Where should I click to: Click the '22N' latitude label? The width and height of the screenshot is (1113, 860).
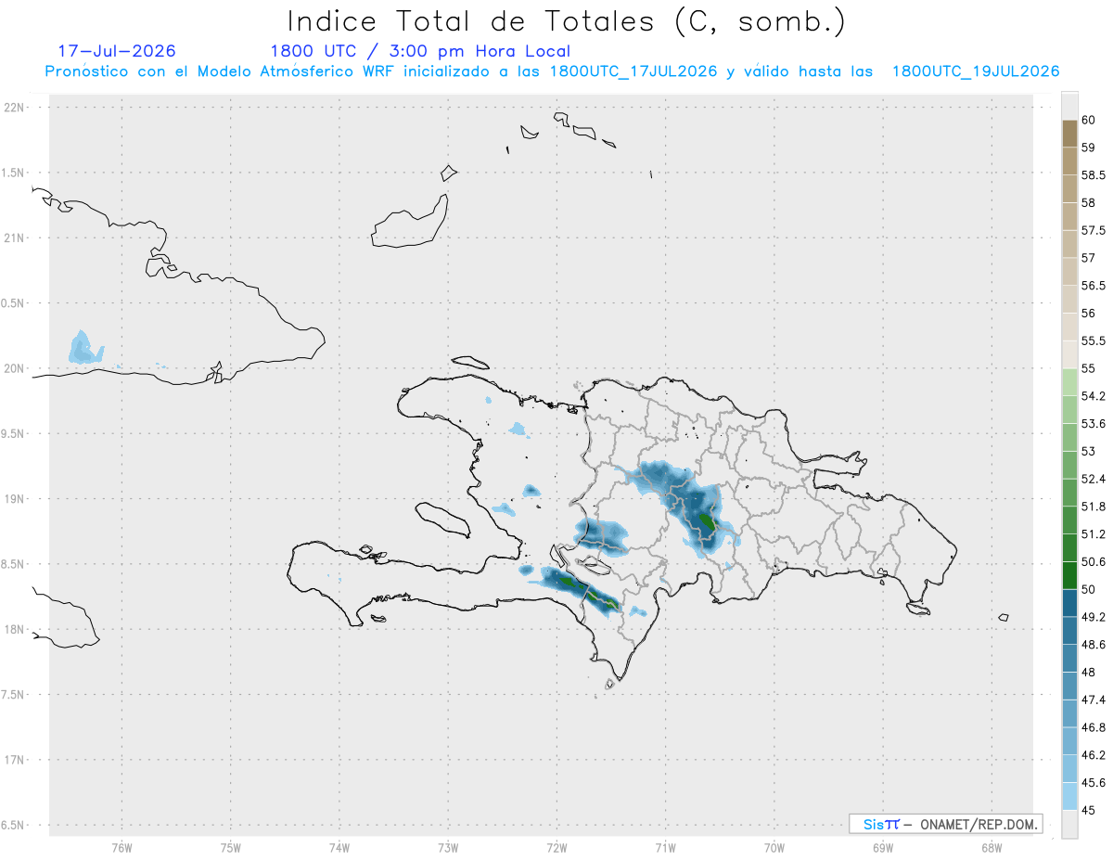tap(15, 108)
